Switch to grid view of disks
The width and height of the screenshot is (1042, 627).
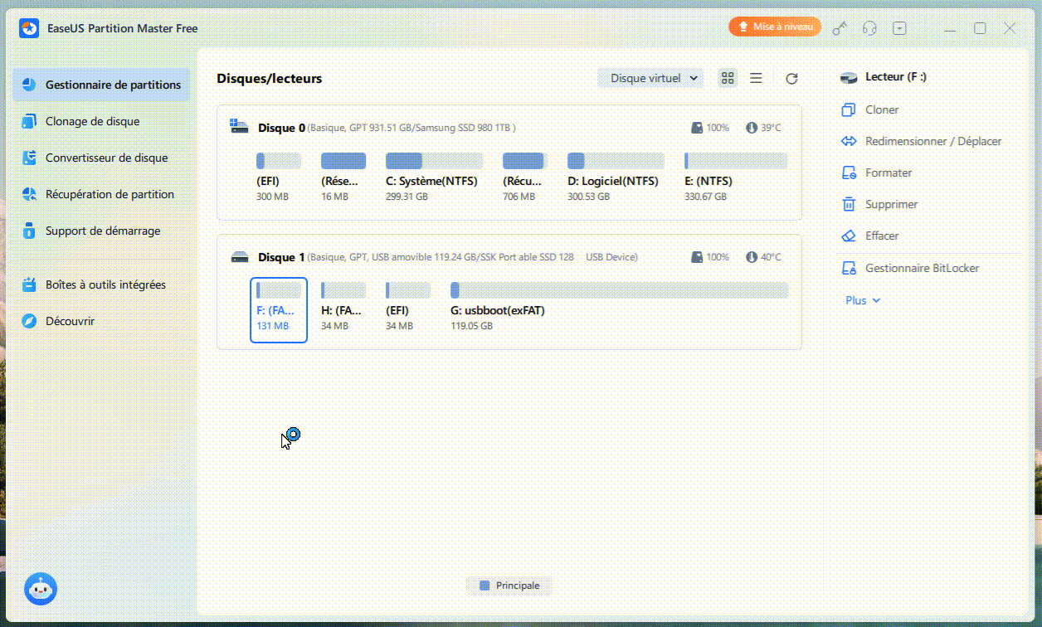pos(728,78)
